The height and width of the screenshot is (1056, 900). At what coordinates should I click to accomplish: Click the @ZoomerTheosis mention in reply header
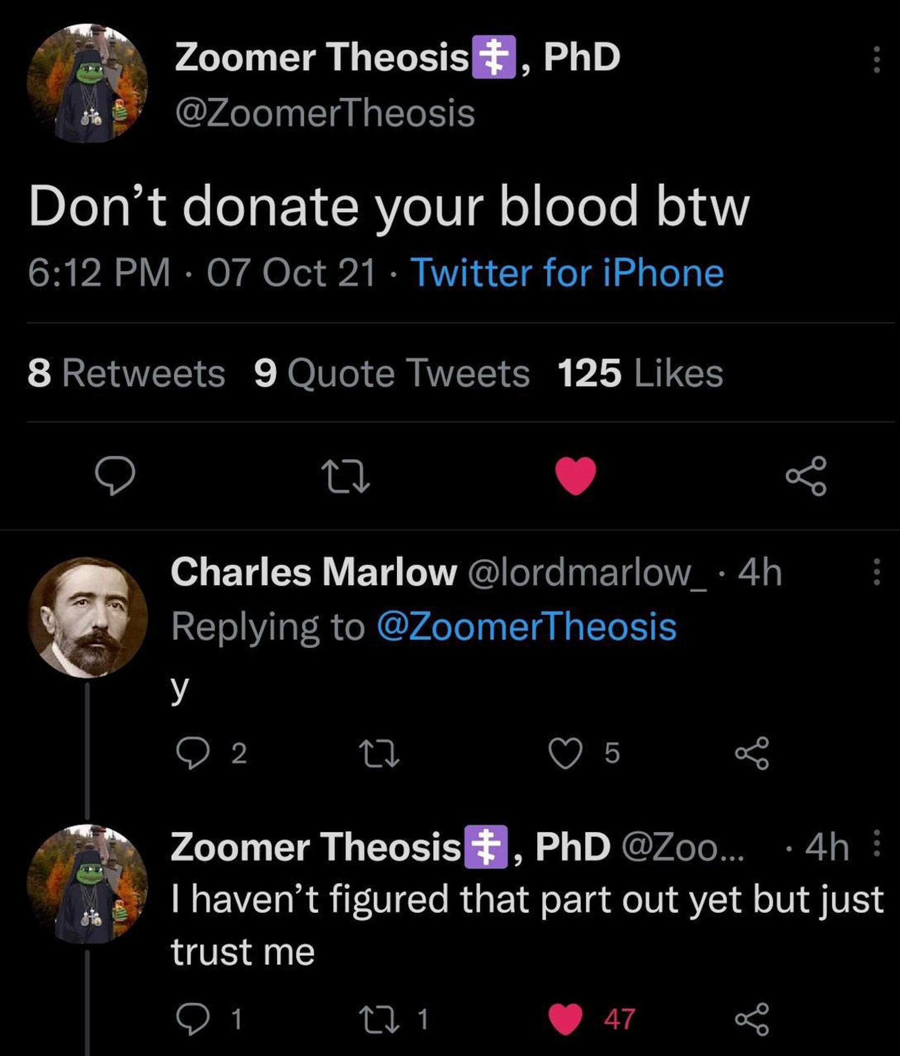pos(526,626)
